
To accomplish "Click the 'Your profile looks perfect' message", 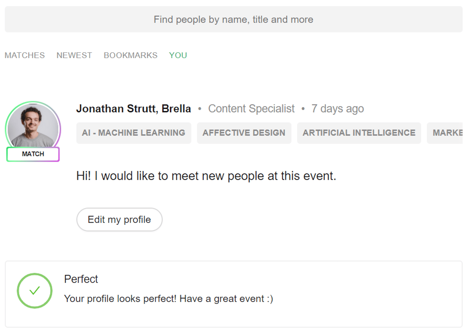I will click(169, 299).
